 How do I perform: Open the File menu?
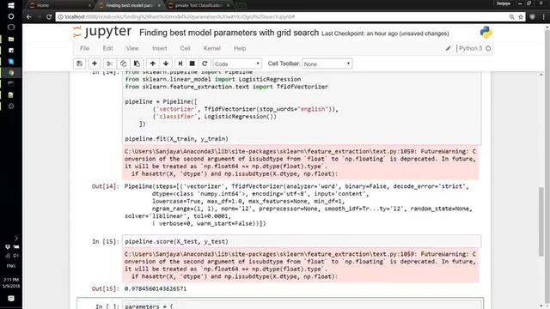coord(84,48)
